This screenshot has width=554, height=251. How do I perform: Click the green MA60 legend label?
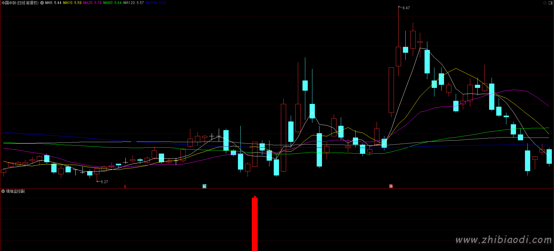(x=112, y=3)
